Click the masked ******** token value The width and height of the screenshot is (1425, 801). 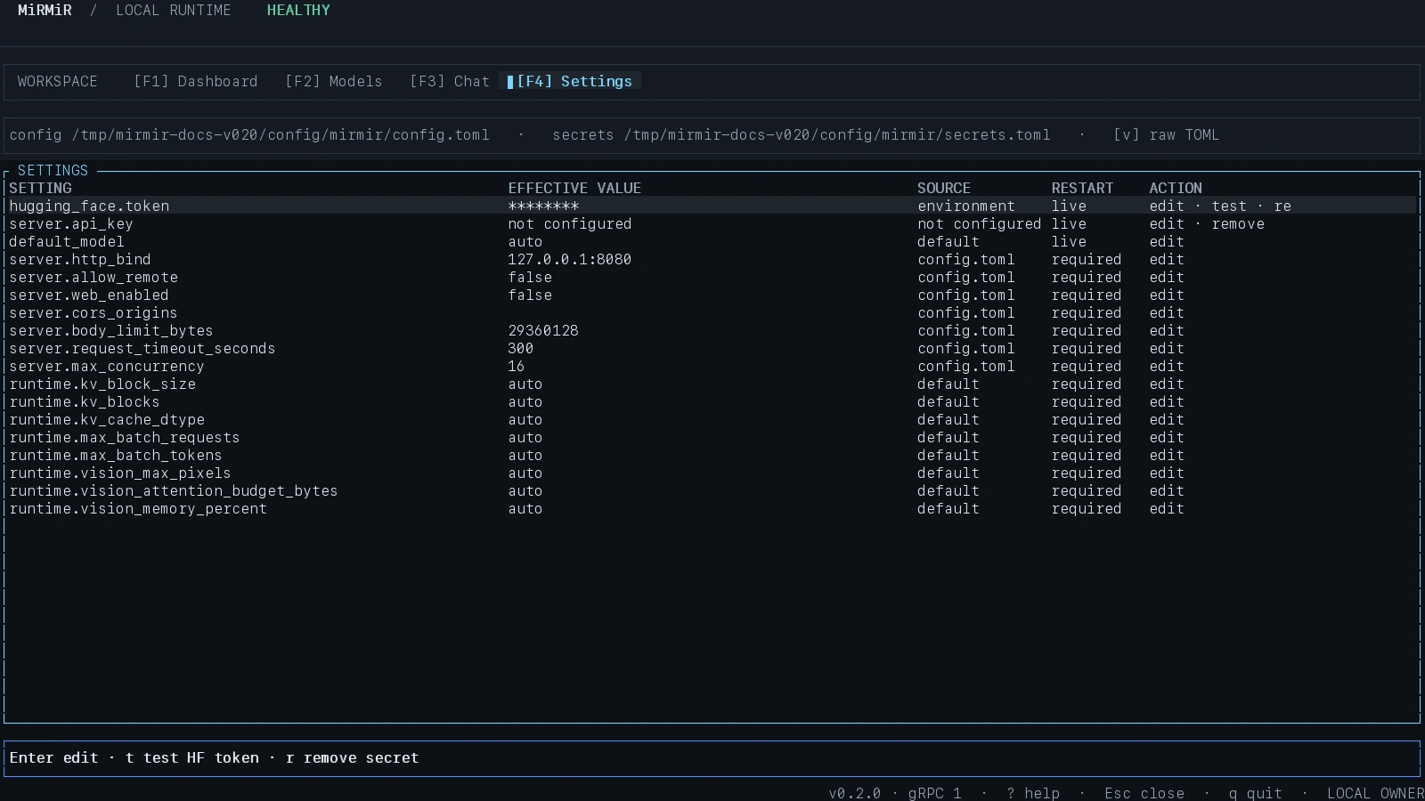click(x=543, y=206)
